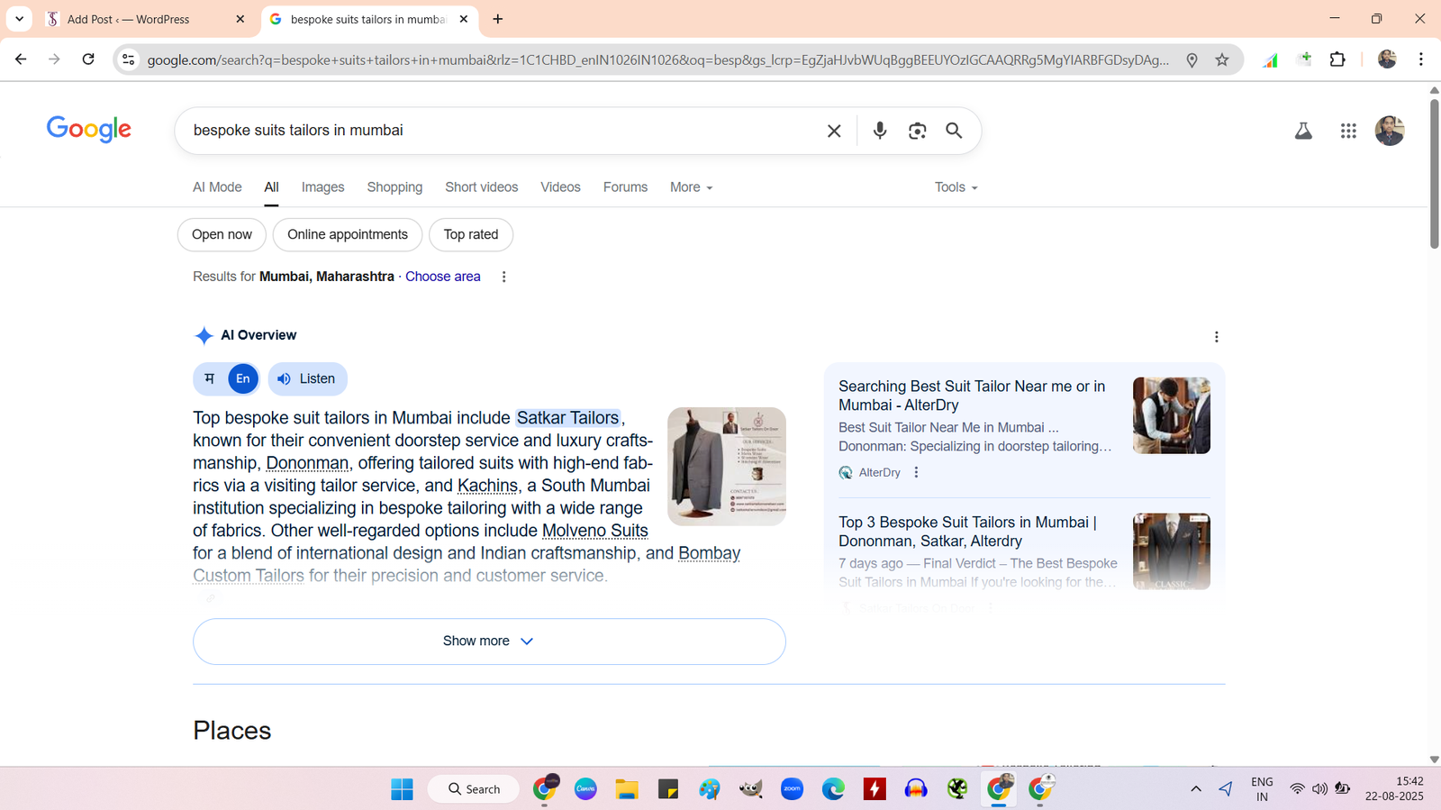This screenshot has height=810, width=1441.
Task: Expand AI Overview with Show more
Action: (x=489, y=642)
